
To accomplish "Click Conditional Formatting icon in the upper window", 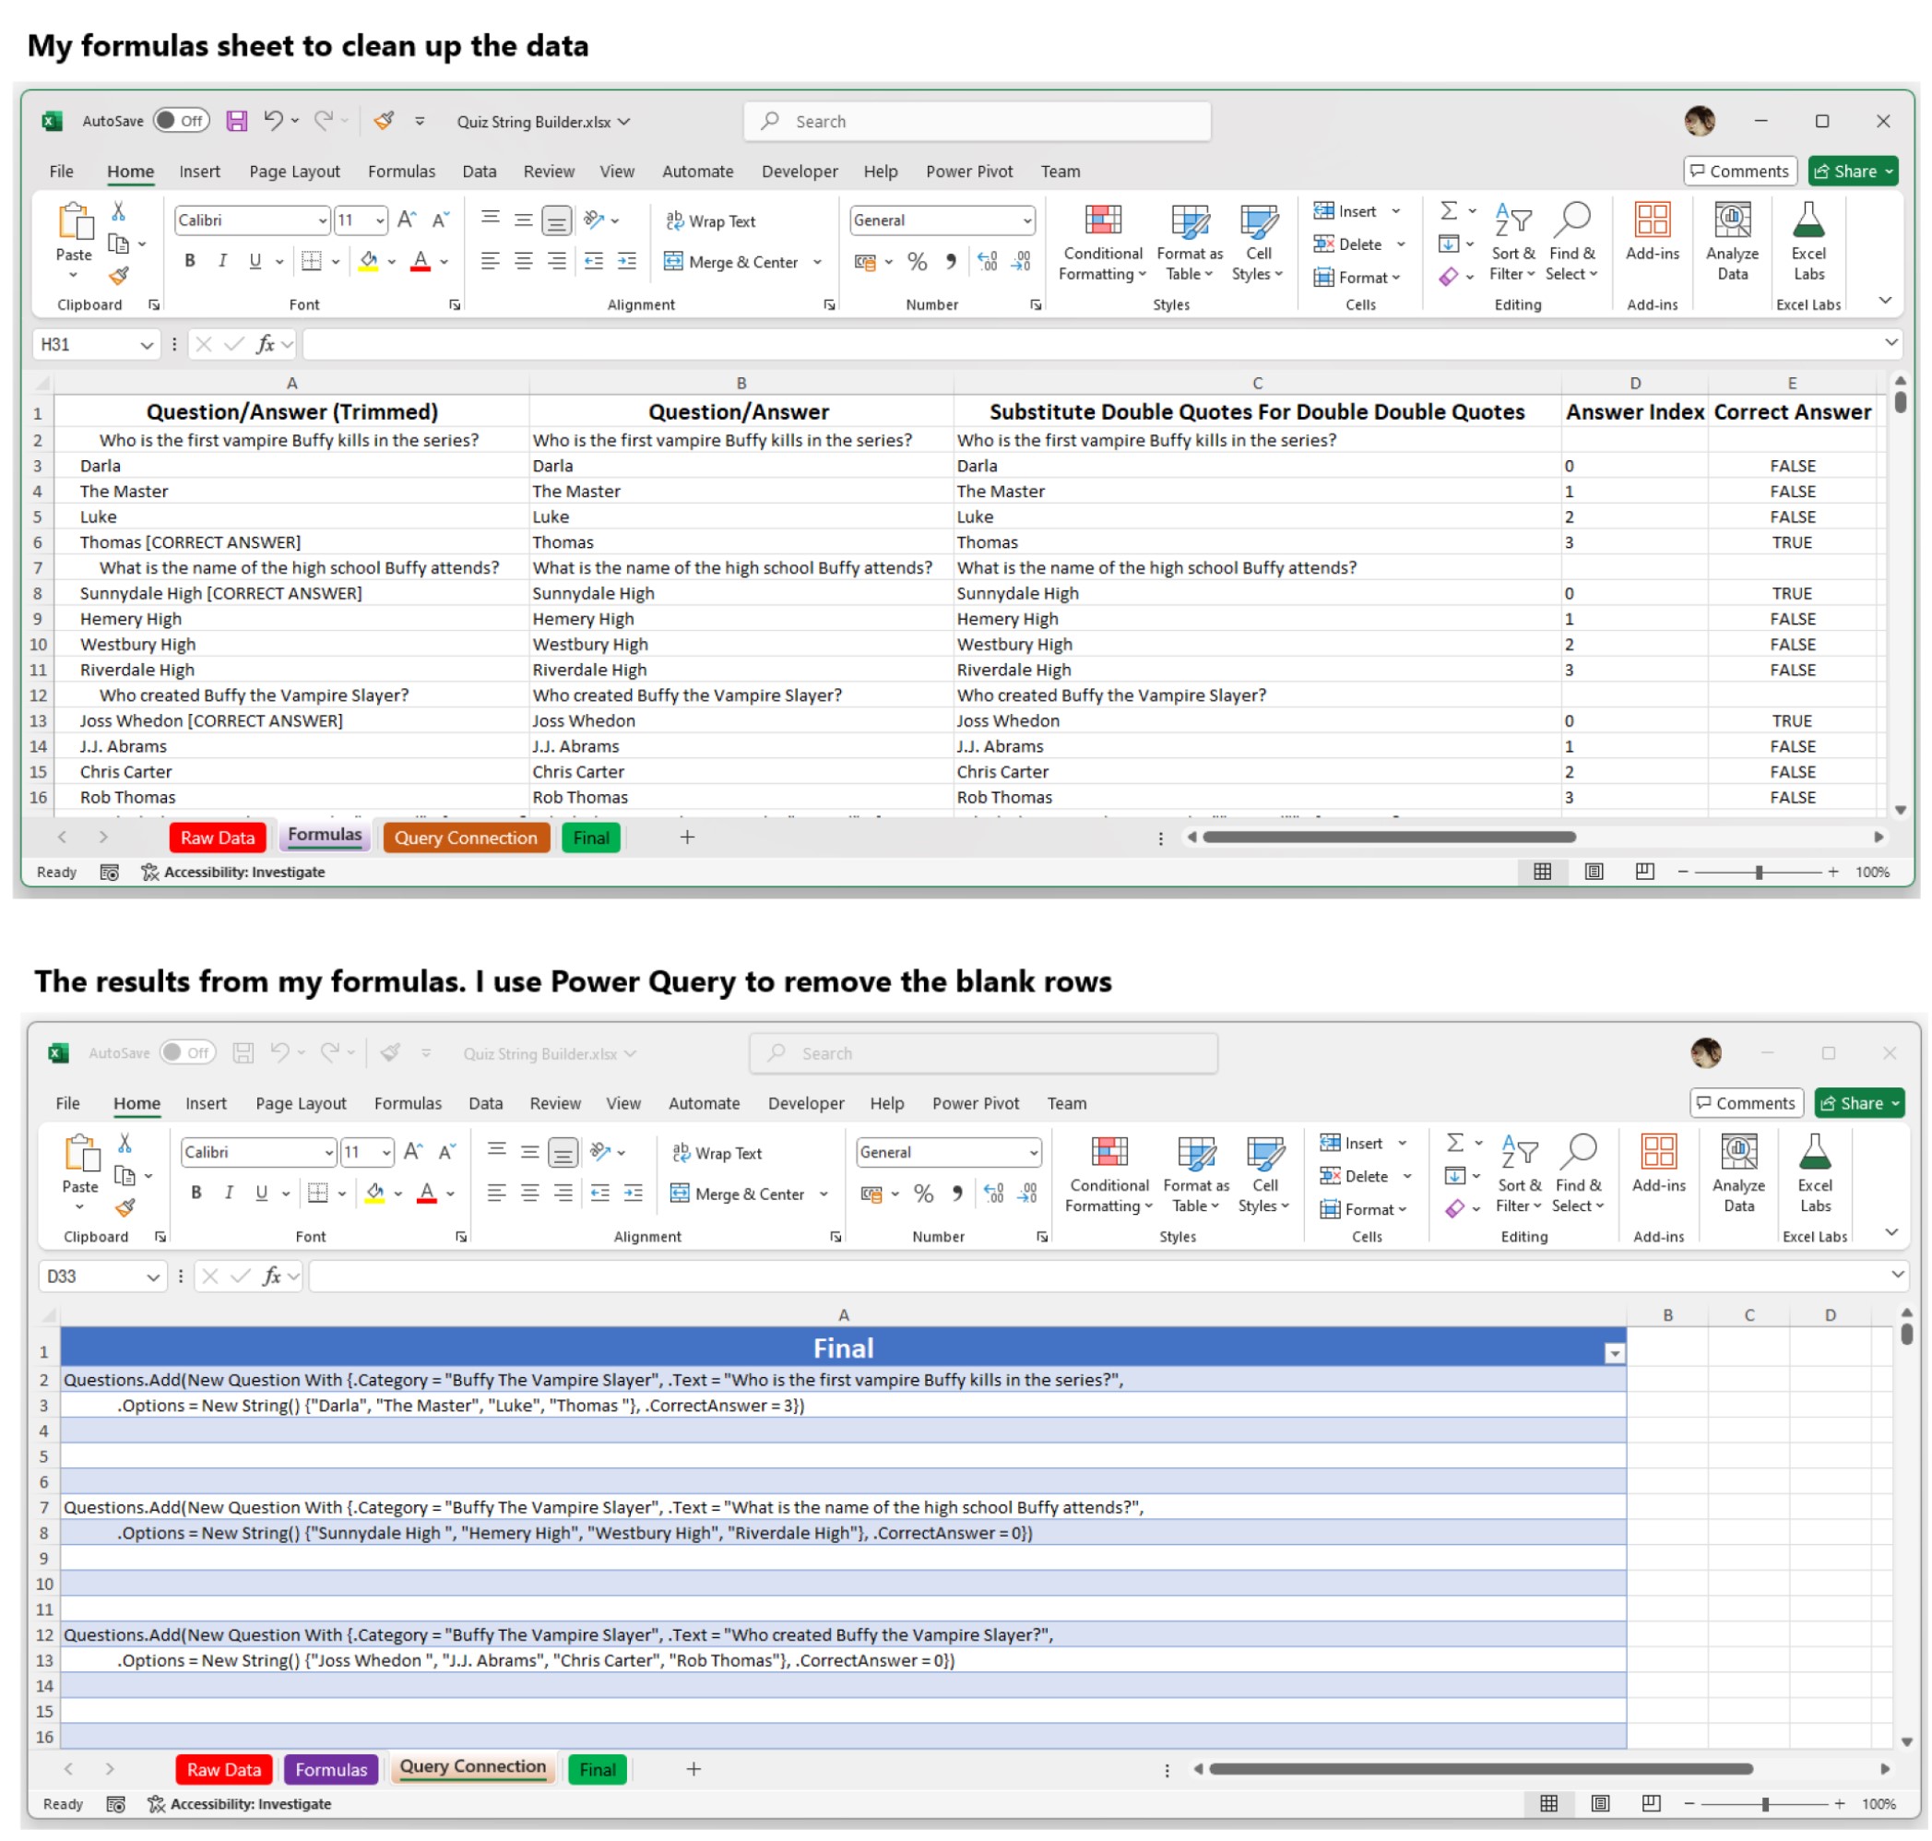I will 1103,220.
